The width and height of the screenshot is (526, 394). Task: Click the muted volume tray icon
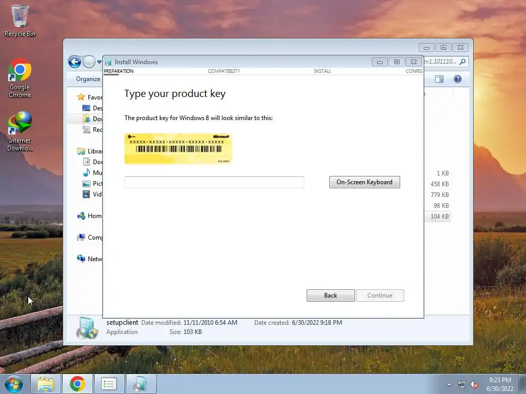[x=474, y=385]
